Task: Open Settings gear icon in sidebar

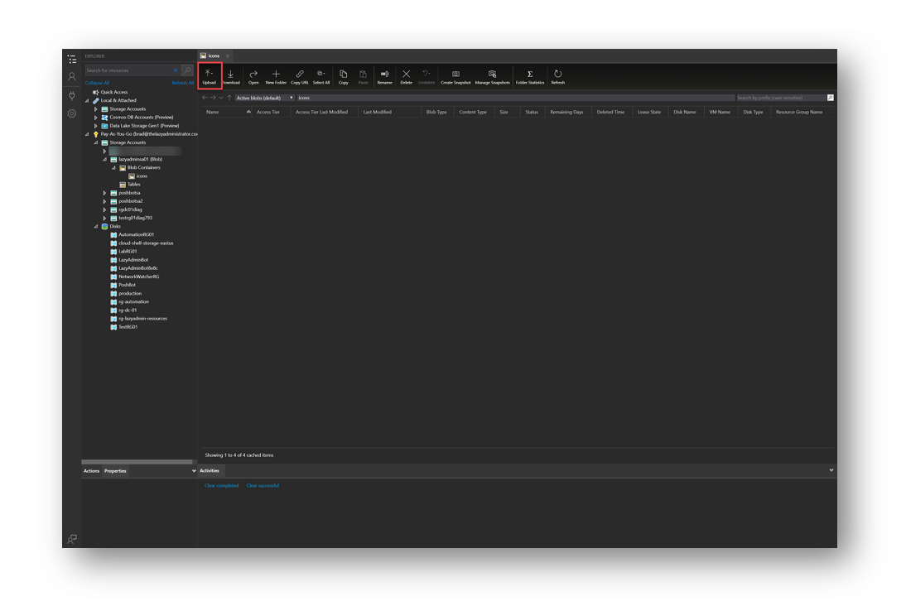Action: click(72, 113)
